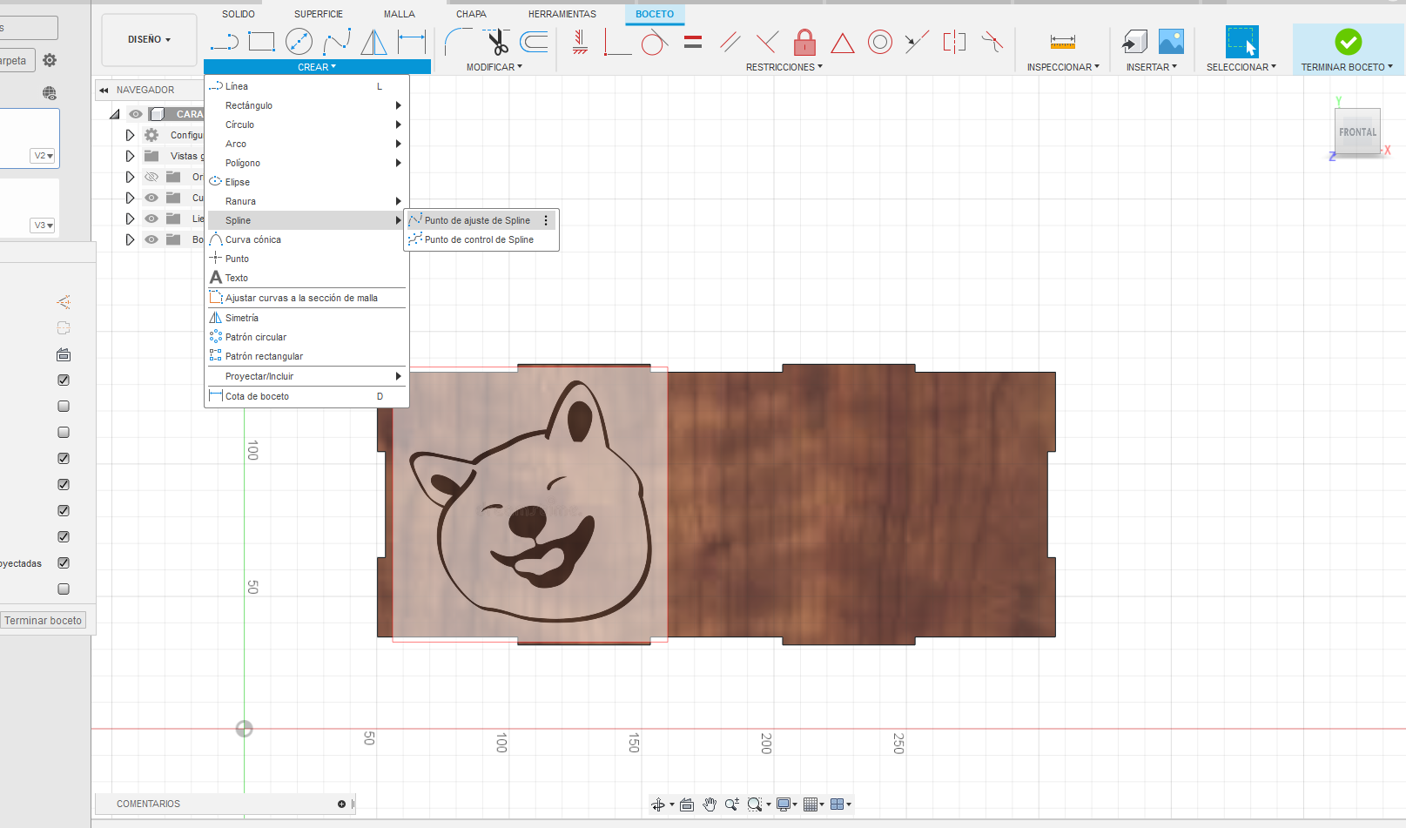Open the SELECCIONAR dropdown menu
This screenshot has height=828, width=1406.
click(1241, 67)
